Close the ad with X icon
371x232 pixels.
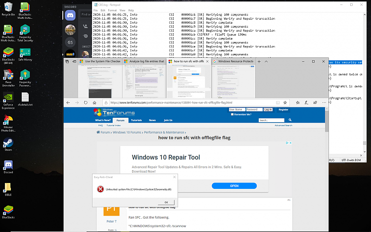pyautogui.click(x=290, y=143)
